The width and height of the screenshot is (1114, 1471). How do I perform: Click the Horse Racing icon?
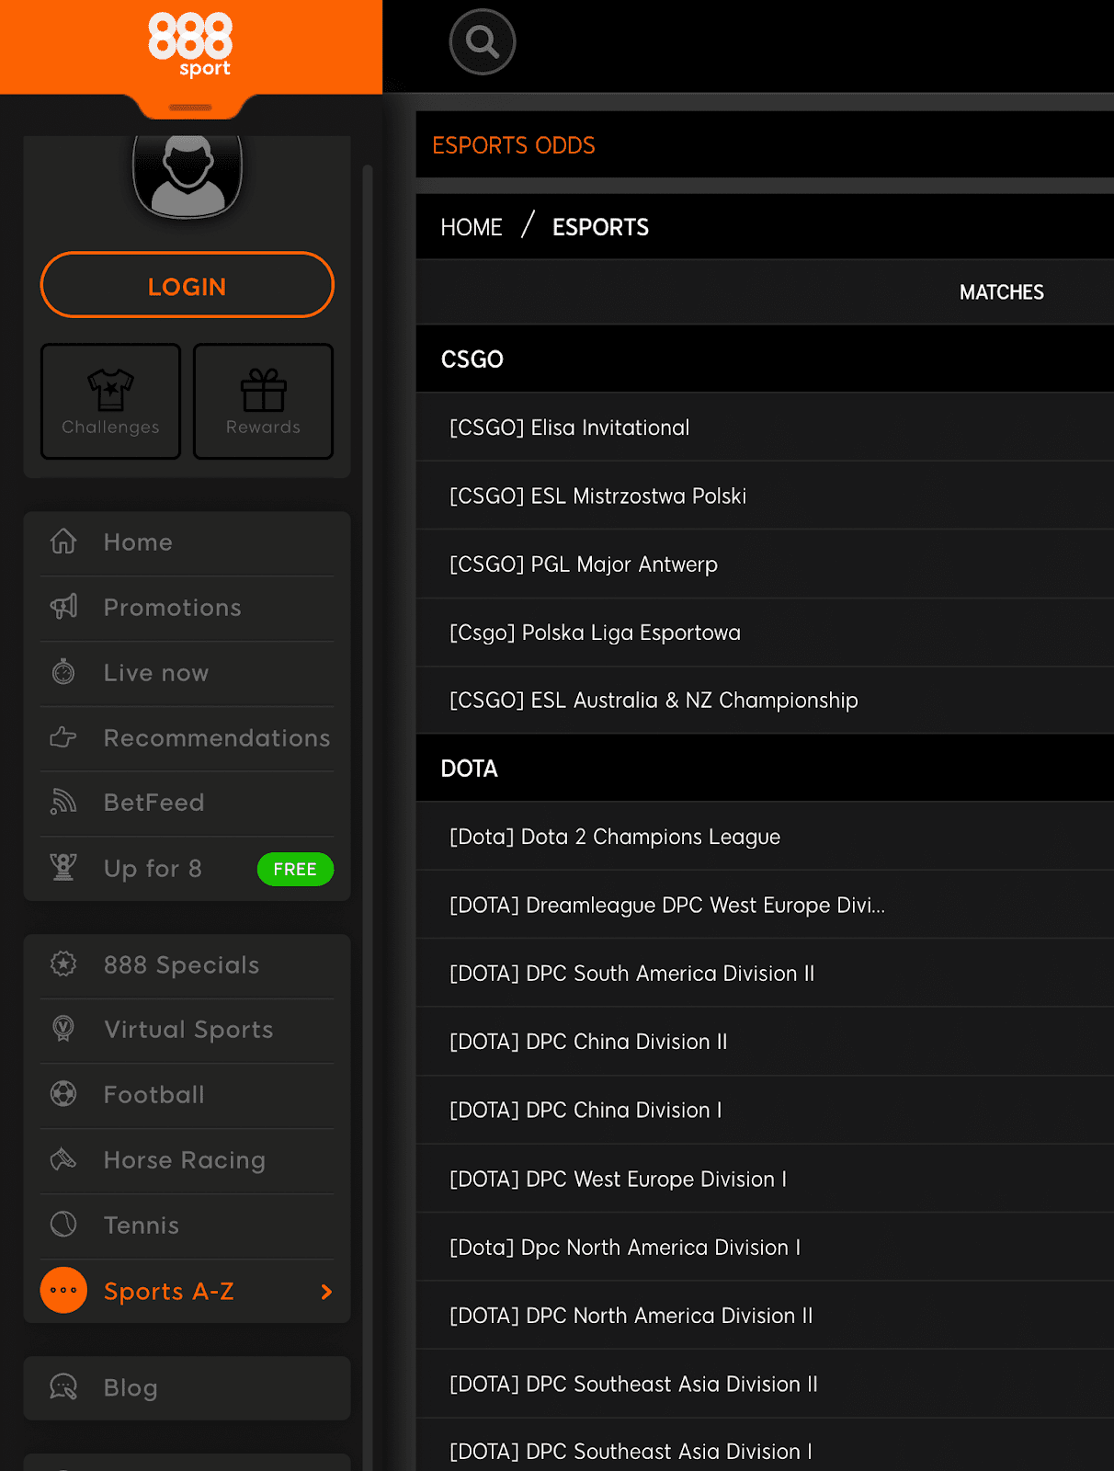pyautogui.click(x=63, y=1159)
